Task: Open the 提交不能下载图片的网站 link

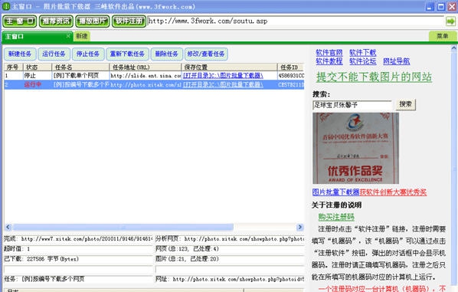Action: (375, 77)
